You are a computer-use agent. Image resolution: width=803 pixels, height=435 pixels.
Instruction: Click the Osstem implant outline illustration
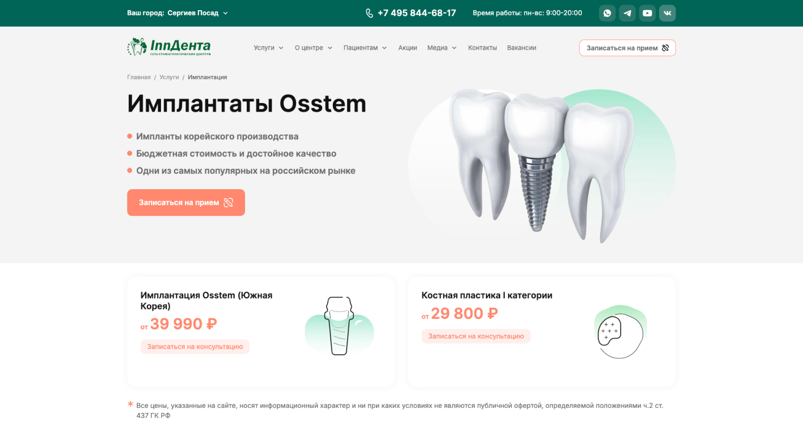(339, 326)
